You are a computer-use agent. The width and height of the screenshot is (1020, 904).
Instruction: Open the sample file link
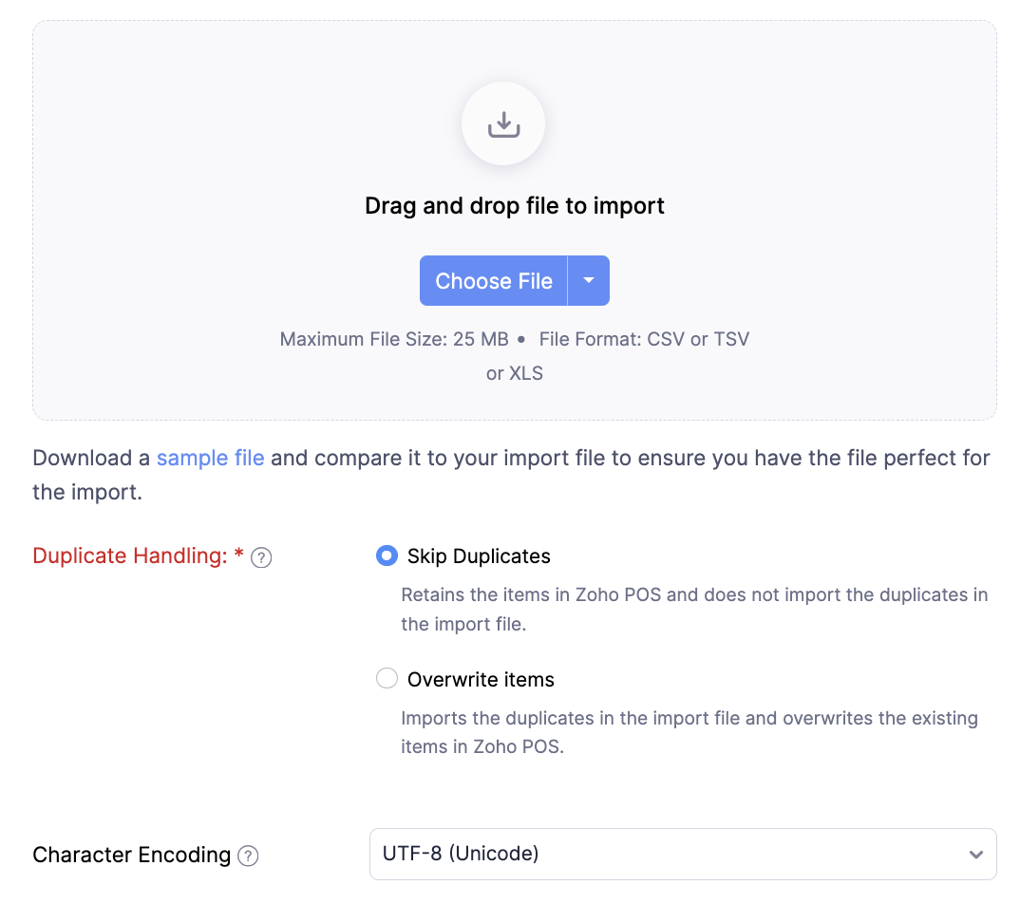pos(210,458)
